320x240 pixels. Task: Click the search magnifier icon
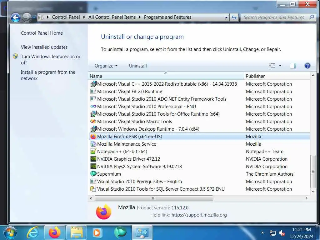[312, 17]
